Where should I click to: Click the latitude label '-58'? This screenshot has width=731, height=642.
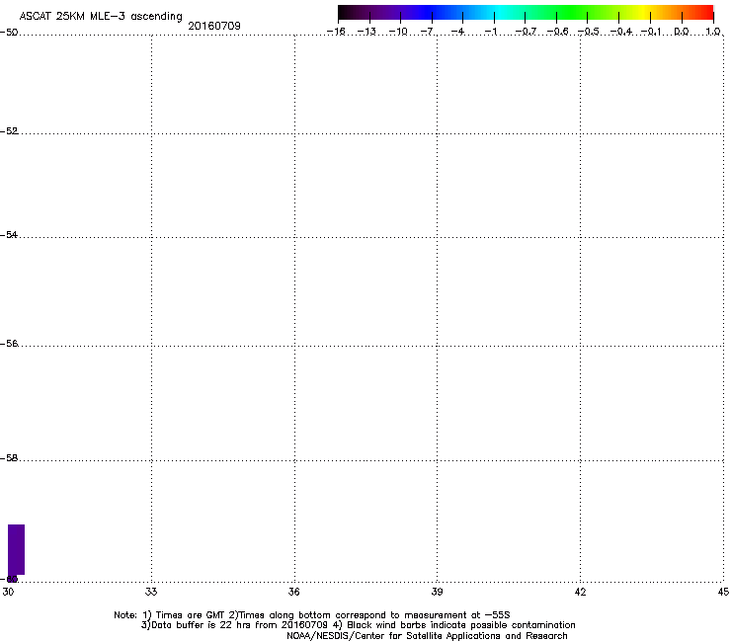coord(9,458)
